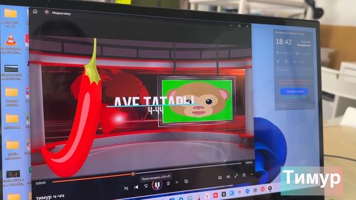This screenshot has width=356, height=200.
Task: Click the blue button in the widget panel
Action: 294,91
